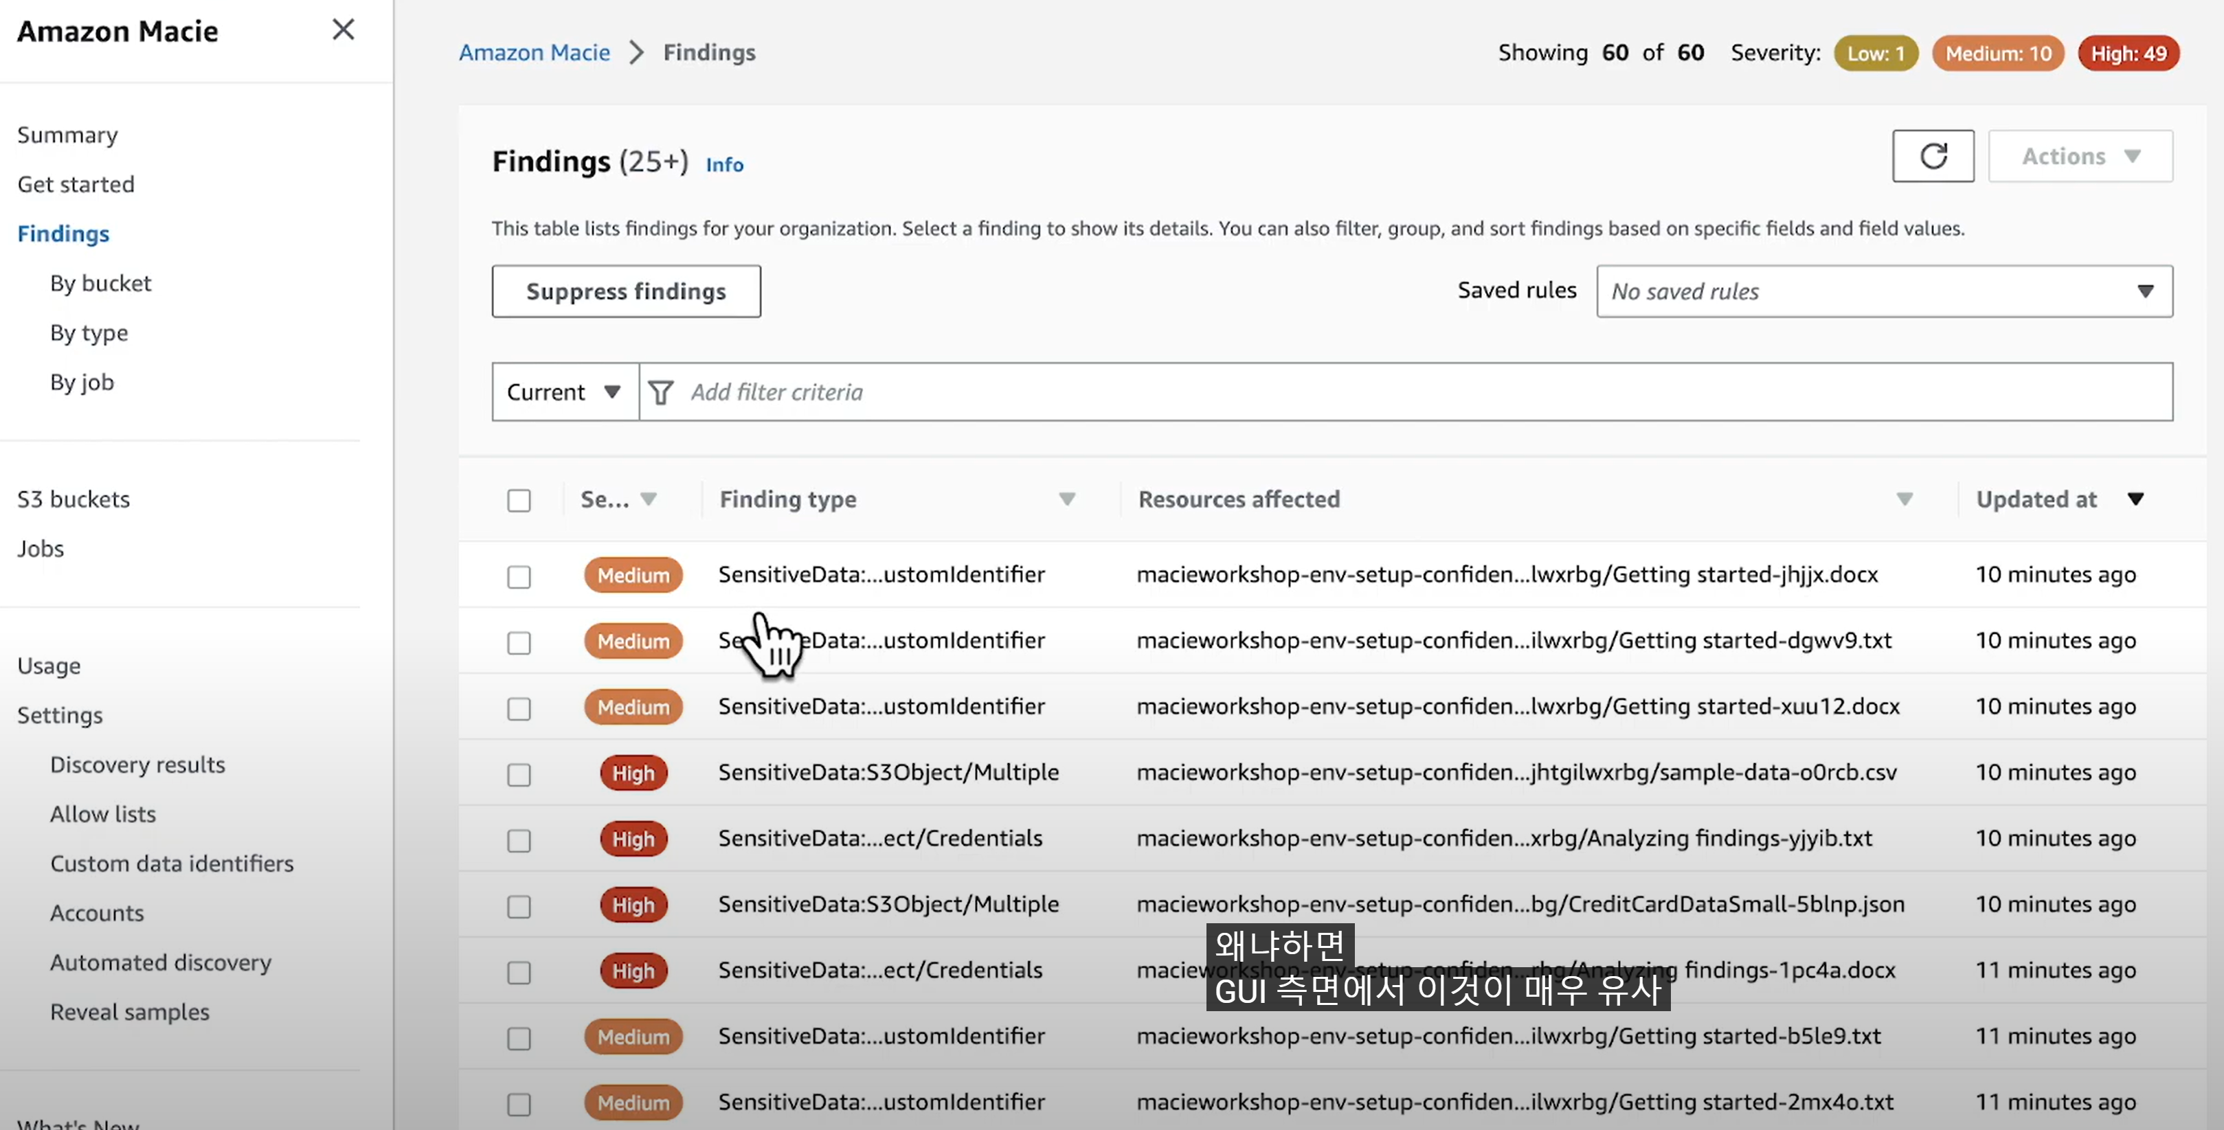Sort by the Updated at arrow
The height and width of the screenshot is (1130, 2224).
[2134, 499]
